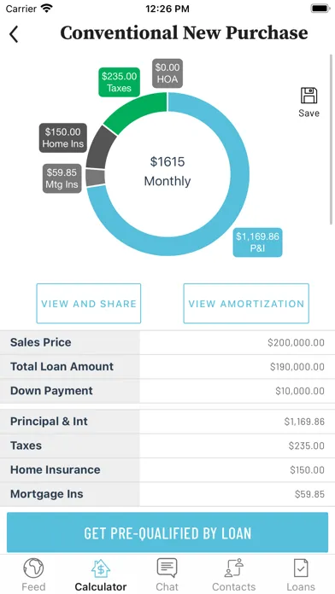Open the Contacts icon

tap(233, 568)
